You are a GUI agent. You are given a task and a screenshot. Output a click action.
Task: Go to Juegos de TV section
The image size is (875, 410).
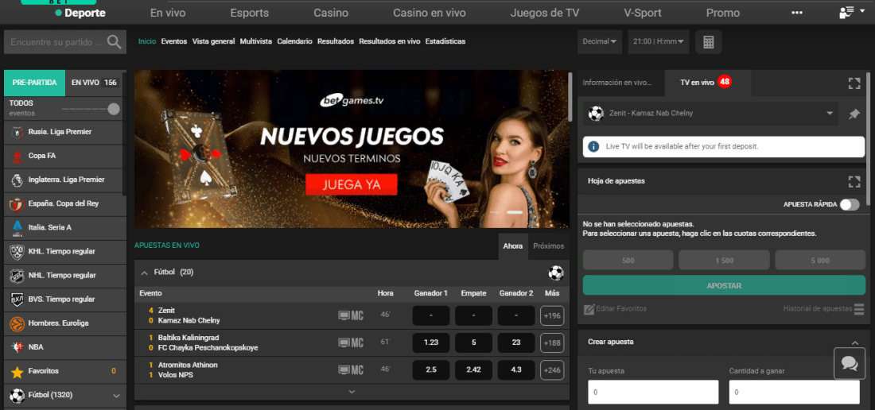tap(545, 13)
